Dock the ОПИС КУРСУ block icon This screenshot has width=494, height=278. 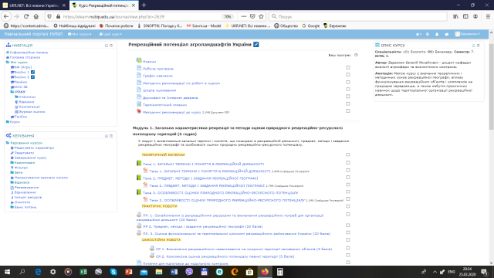[x=479, y=46]
